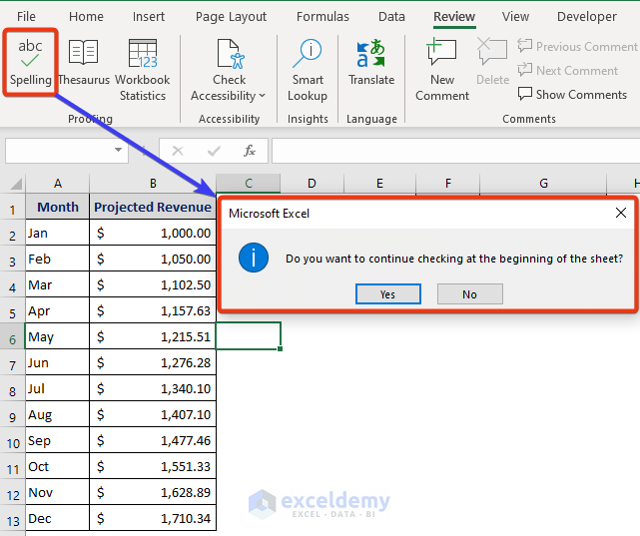Image resolution: width=640 pixels, height=536 pixels.
Task: Click the Select All corner triangle
Action: (x=16, y=184)
